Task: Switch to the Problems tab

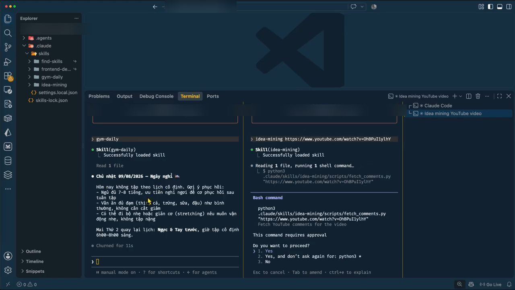Action: pos(99,96)
